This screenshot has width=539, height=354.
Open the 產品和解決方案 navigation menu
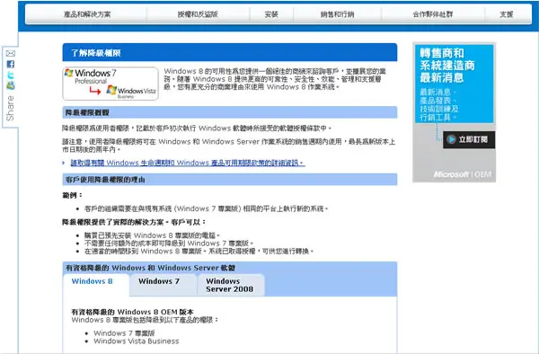click(87, 14)
